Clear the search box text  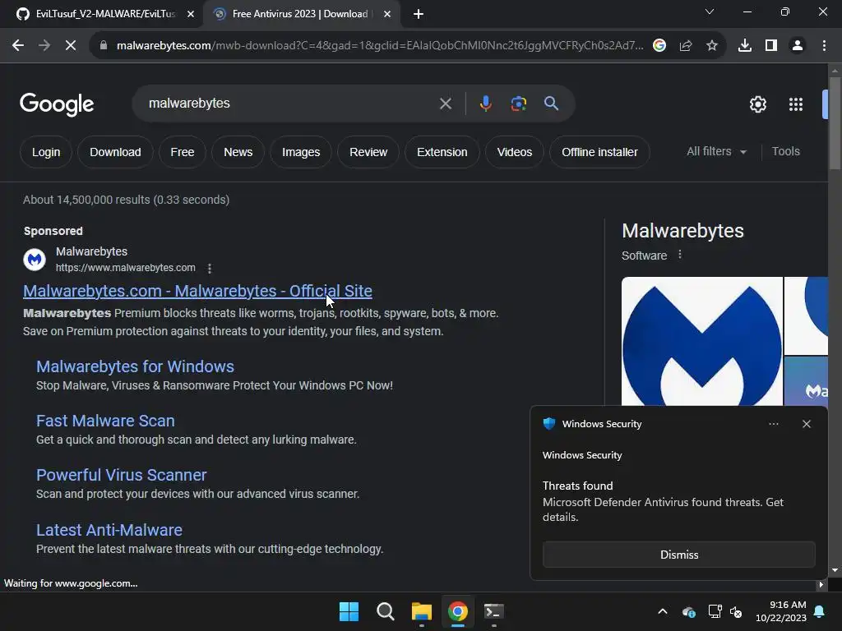[446, 104]
